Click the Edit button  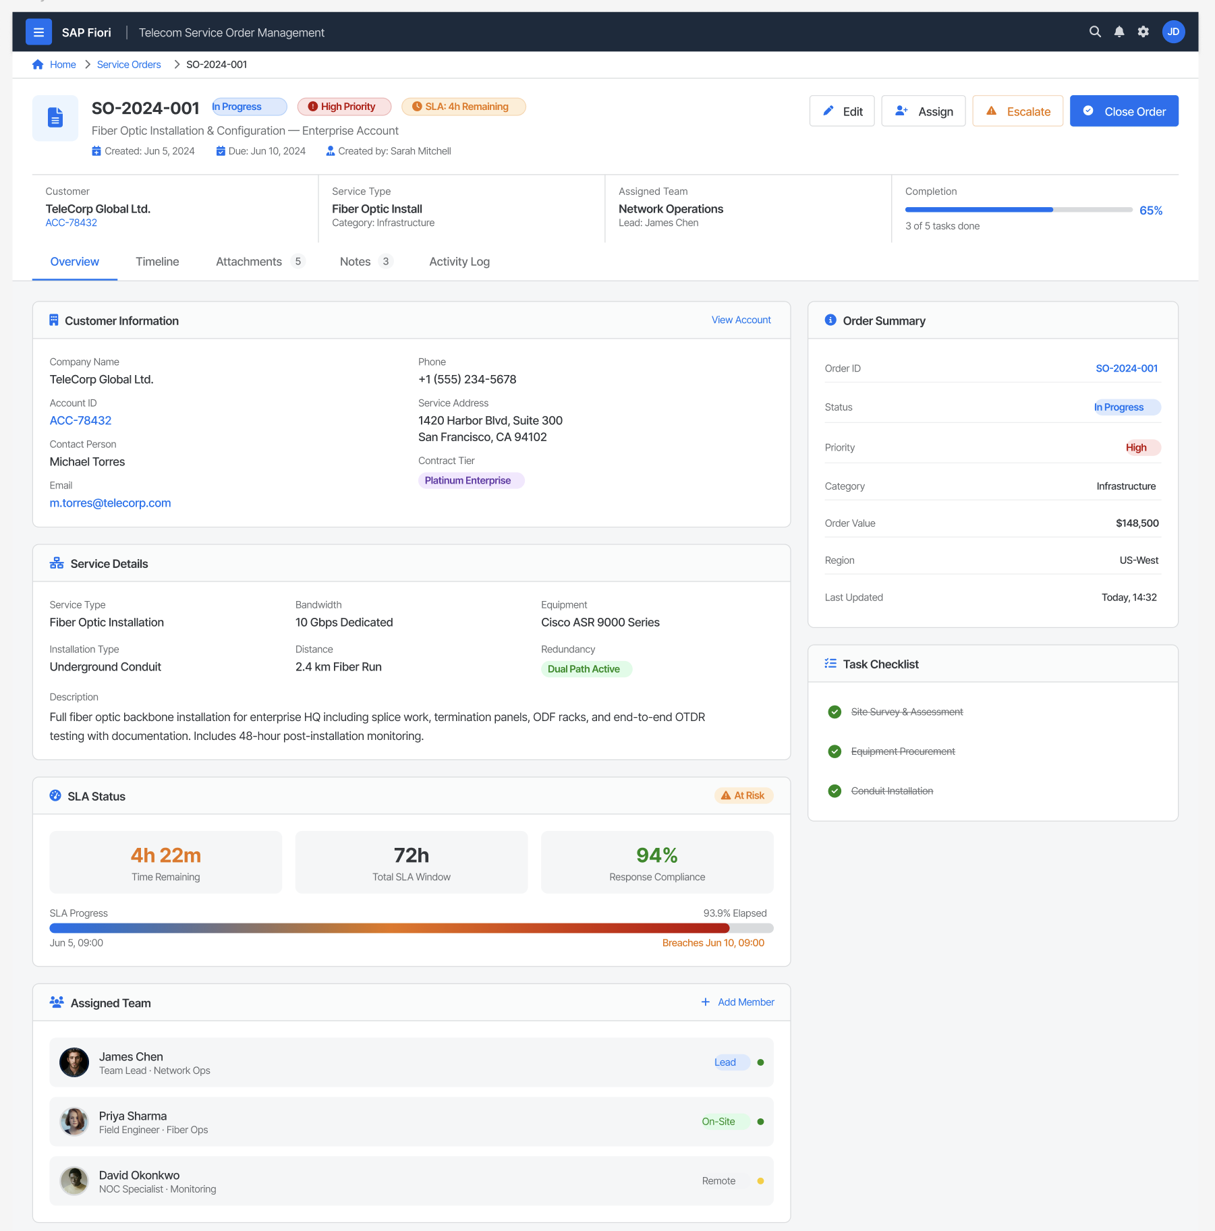pos(842,111)
